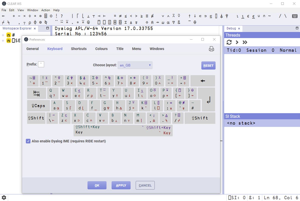Insert the diamond ⋄ statement separator glyph

147,22
